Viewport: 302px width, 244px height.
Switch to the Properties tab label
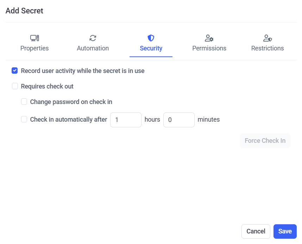pos(34,48)
